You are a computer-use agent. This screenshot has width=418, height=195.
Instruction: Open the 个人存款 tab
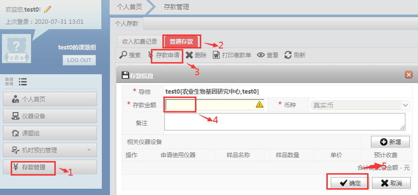(127, 23)
